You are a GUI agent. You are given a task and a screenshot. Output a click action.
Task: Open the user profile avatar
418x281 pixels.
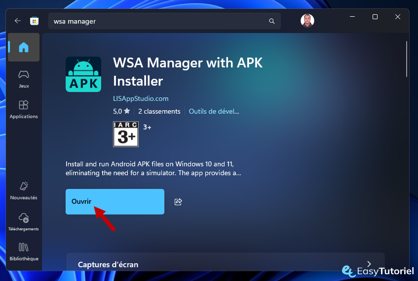tap(307, 21)
